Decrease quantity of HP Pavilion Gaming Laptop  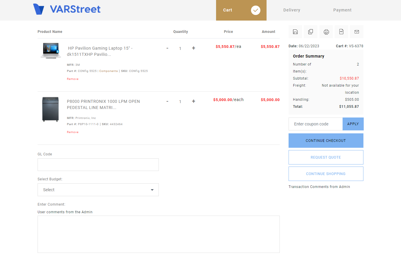click(167, 48)
